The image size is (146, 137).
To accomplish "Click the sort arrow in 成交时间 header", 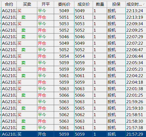I will 144,4.
